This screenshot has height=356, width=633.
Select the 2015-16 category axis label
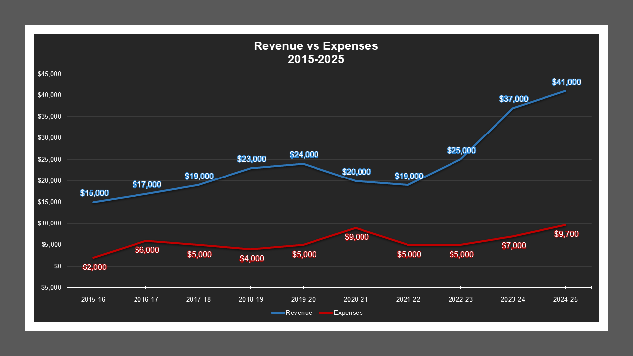(93, 300)
